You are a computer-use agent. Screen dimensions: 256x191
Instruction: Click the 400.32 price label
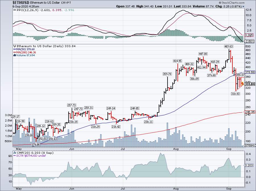(x=189, y=64)
